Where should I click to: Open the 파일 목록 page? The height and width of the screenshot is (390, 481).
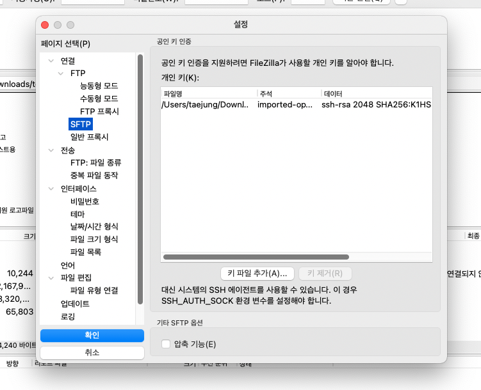pos(86,253)
